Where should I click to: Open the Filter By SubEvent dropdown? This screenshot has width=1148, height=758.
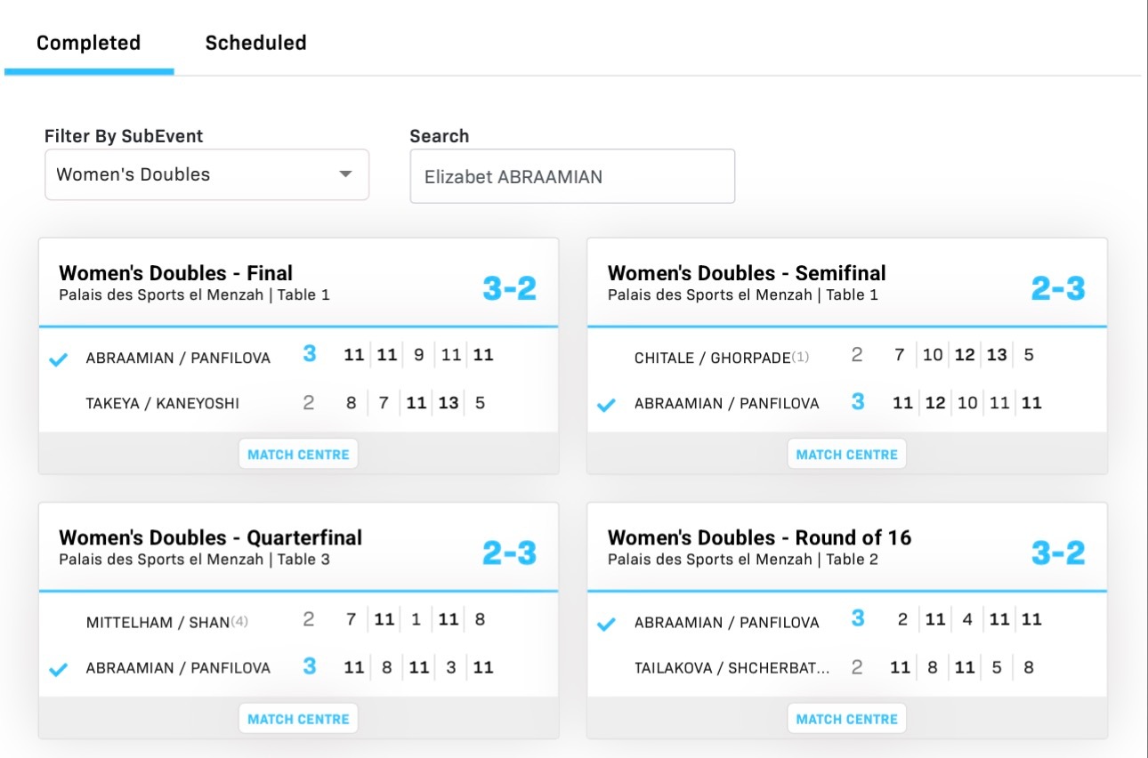(206, 174)
